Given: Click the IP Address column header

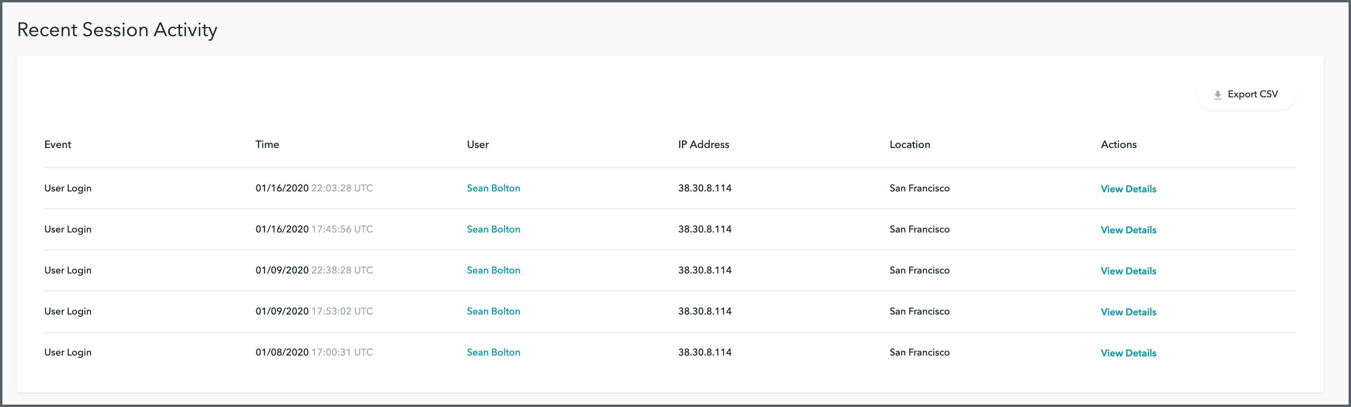Looking at the screenshot, I should (703, 145).
